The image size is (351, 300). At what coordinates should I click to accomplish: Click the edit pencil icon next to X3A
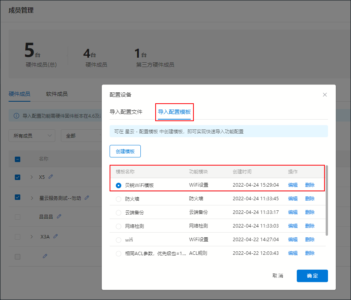coord(56,236)
